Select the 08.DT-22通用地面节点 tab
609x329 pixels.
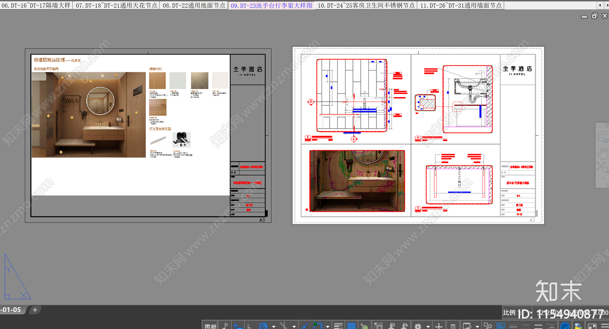point(194,5)
